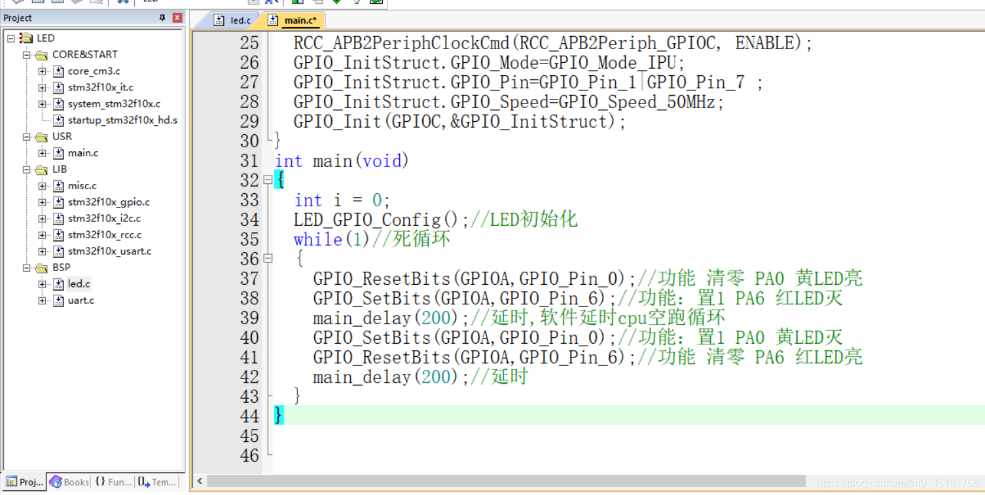Switch to the led.c editor tab
This screenshot has height=495, width=985.
[x=232, y=20]
